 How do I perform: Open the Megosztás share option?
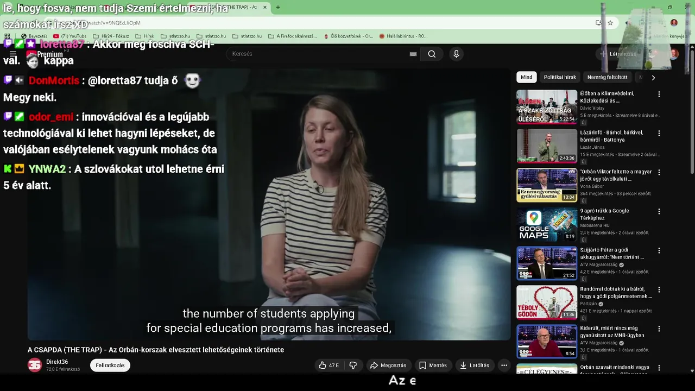[x=388, y=365]
